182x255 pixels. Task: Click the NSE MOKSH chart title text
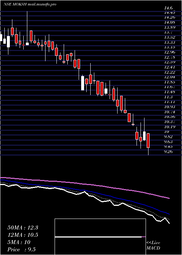(30, 4)
